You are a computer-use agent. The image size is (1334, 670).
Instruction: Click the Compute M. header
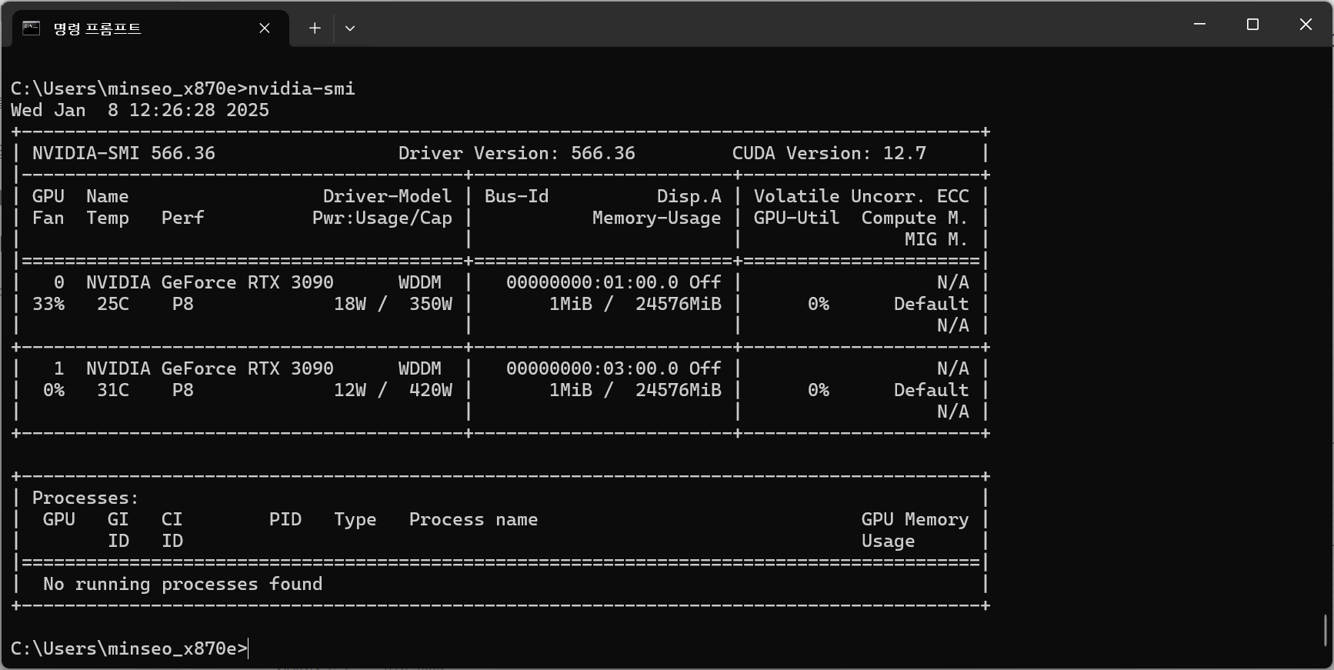coord(915,218)
